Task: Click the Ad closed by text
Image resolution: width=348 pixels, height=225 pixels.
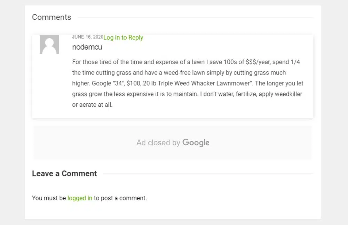Action: click(x=158, y=143)
